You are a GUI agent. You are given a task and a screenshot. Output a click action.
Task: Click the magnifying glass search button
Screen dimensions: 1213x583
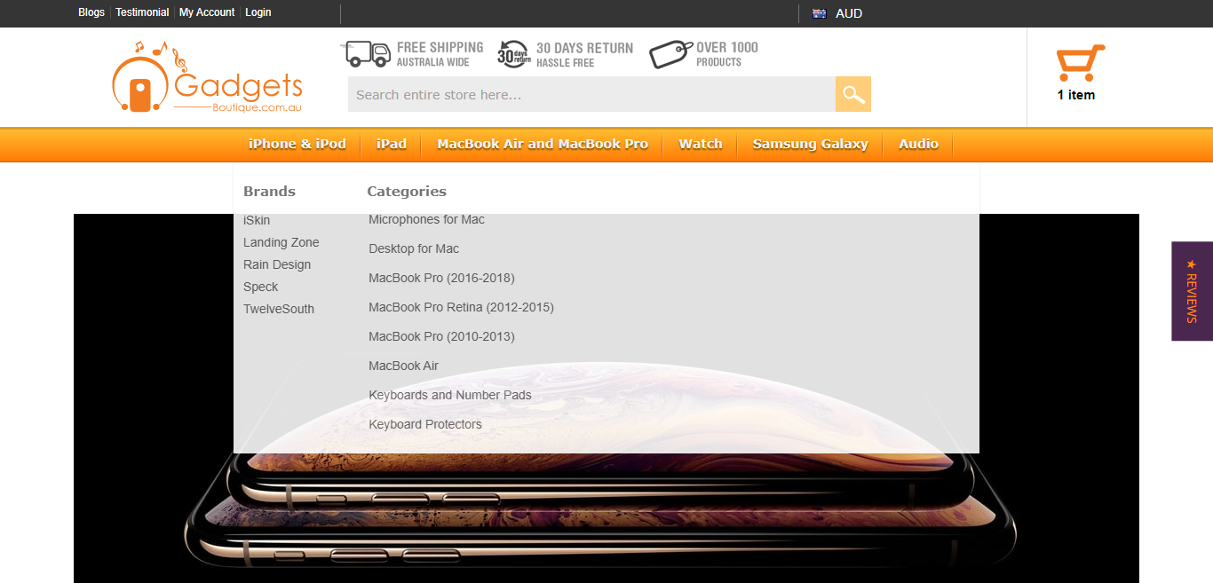pyautogui.click(x=852, y=94)
